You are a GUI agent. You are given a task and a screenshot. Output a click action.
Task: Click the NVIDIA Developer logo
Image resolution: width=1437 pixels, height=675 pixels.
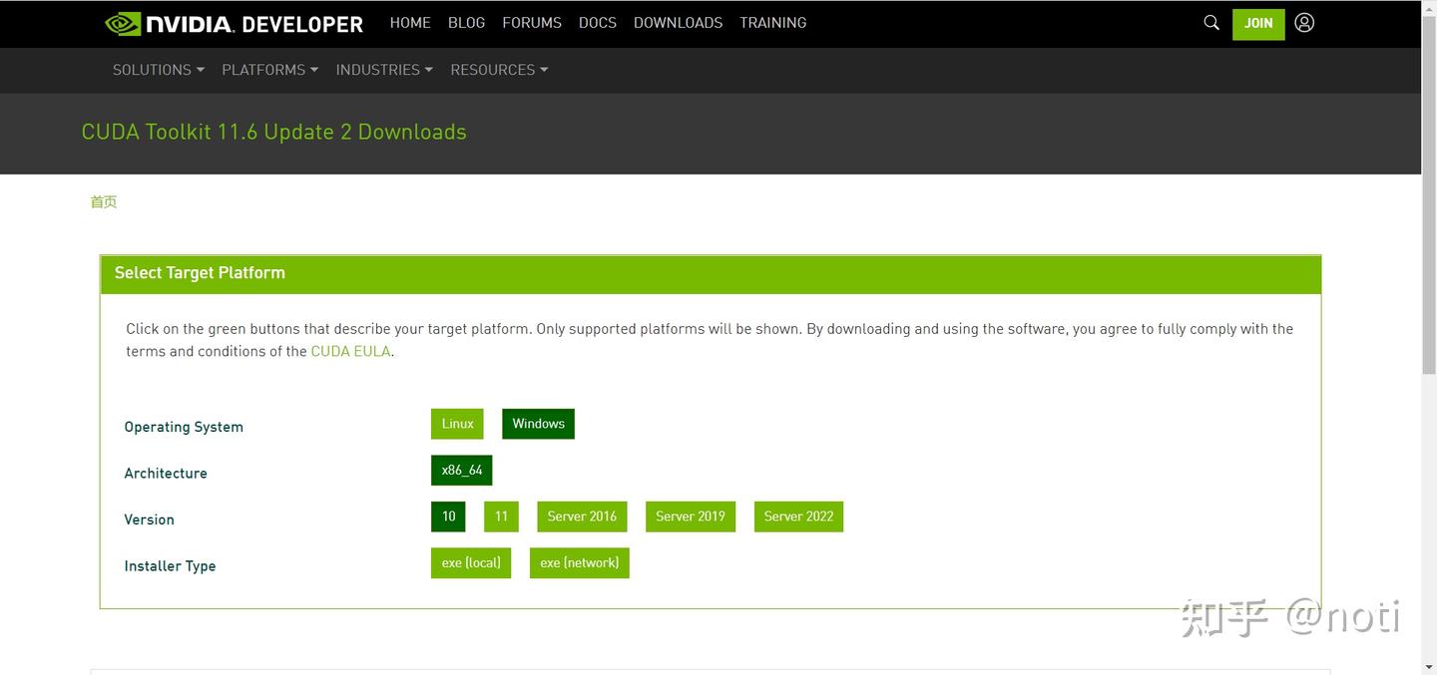point(234,23)
